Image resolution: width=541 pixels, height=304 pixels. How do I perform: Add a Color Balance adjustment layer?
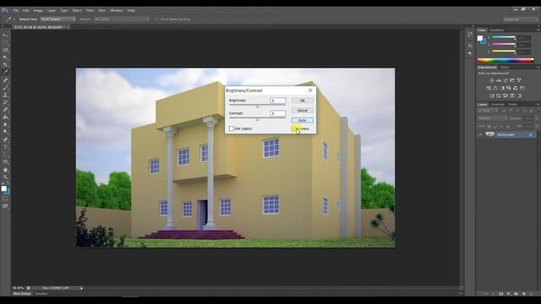pos(495,88)
